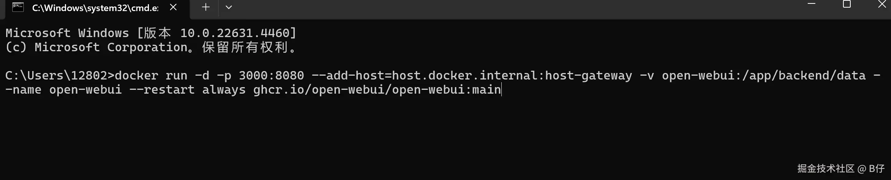Click the --add-host=host.docker.internal:host-gateway argument
The width and height of the screenshot is (891, 180).
point(472,76)
